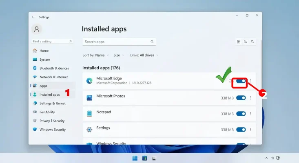Expand the Sort by Name dropdown
Screen dimensions: 299x163
point(95,55)
